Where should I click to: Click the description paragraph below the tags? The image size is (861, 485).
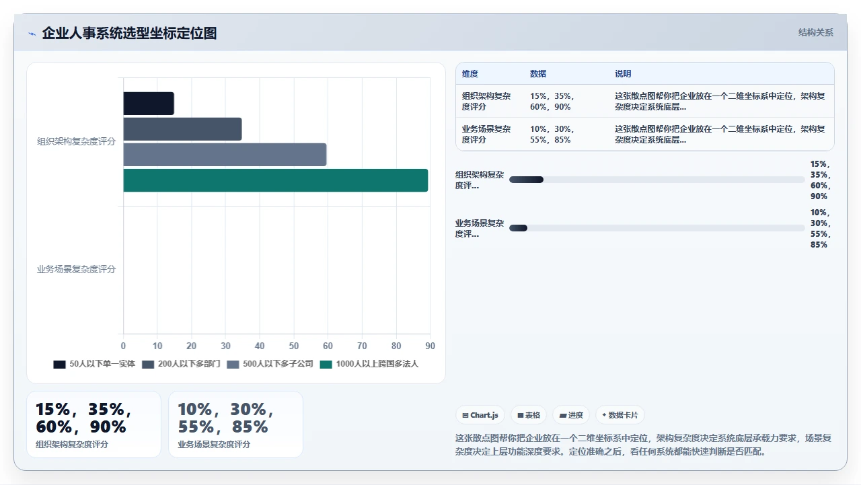coord(644,445)
